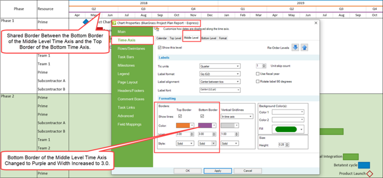This screenshot has width=383, height=178.
Task: Click the Apply button
Action: pos(218,171)
